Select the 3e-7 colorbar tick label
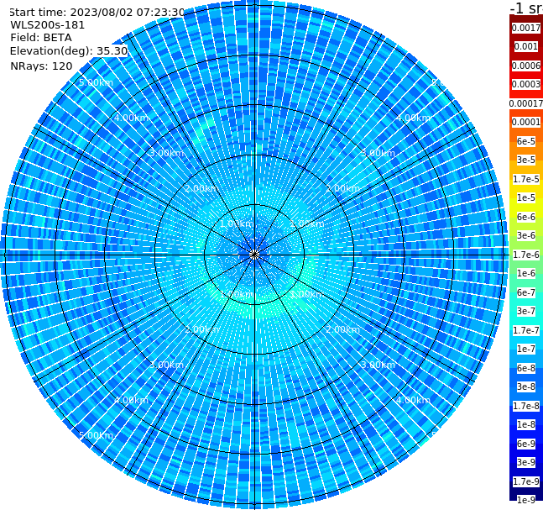The height and width of the screenshot is (510, 543). 526,311
